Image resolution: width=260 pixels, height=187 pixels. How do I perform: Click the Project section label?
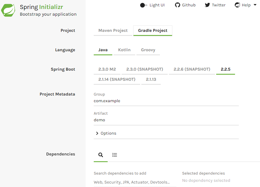coord(68,30)
